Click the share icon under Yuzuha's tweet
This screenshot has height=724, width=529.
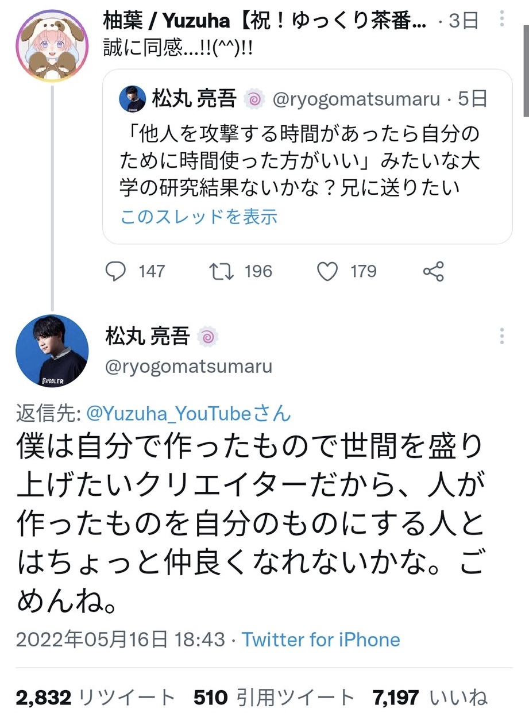point(433,271)
